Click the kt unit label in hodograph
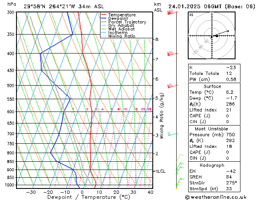Screen dimensions: 259x200 click(x=191, y=15)
